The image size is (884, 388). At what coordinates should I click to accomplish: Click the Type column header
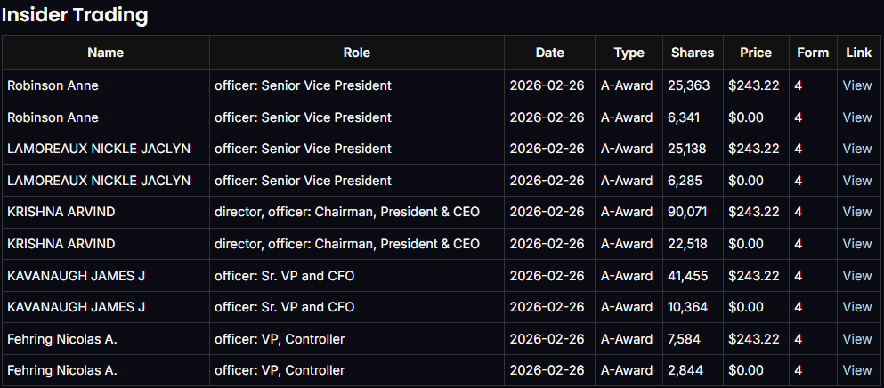click(629, 53)
